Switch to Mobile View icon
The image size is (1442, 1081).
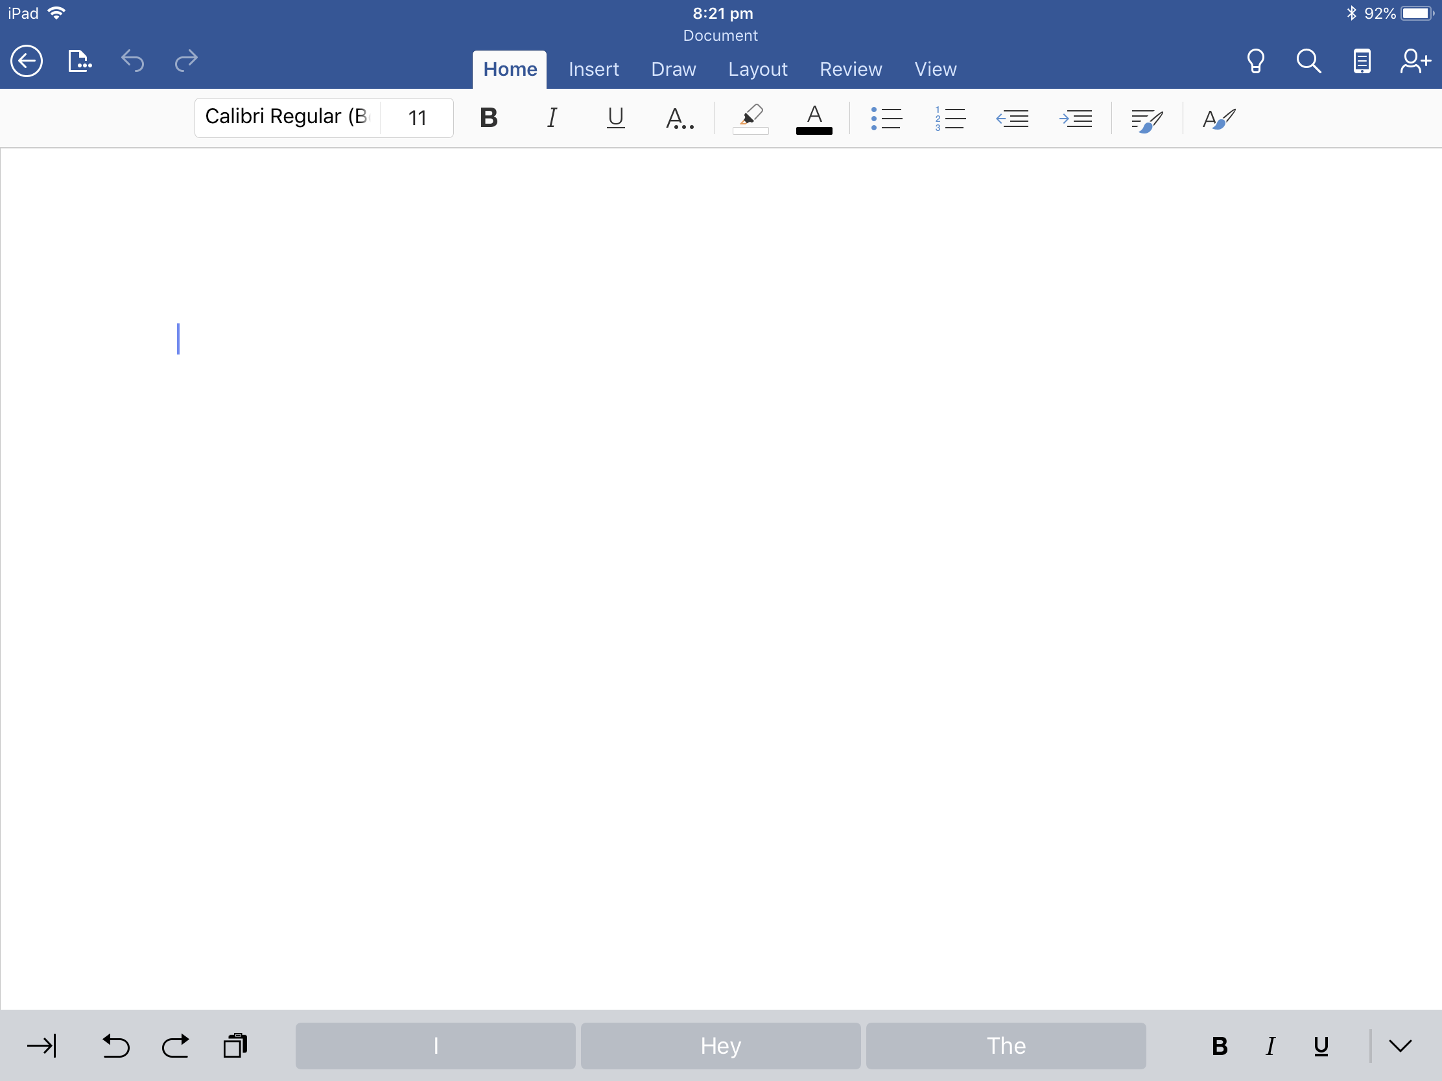click(1361, 62)
